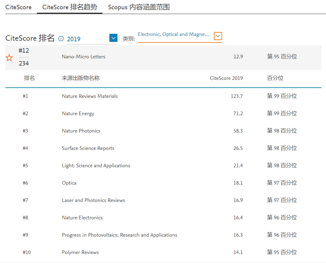This screenshot has width=326, height=263.
Task: Open Nature Reviews Materials journal link
Action: pos(90,96)
